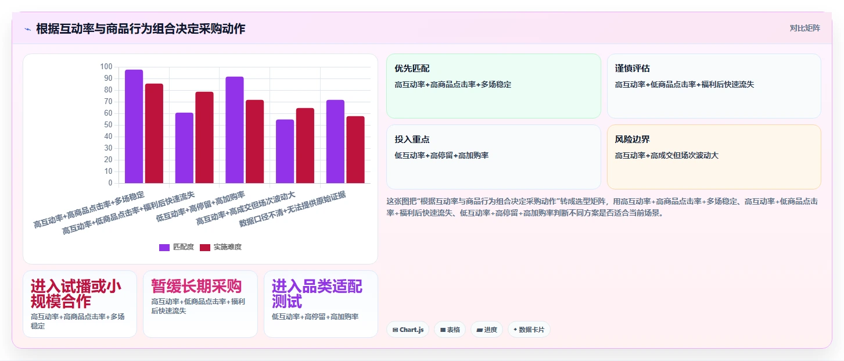The height and width of the screenshot is (361, 844).
Task: Click the title 根据互动率与商品行为组合决定采购动作
Action: tap(141, 28)
